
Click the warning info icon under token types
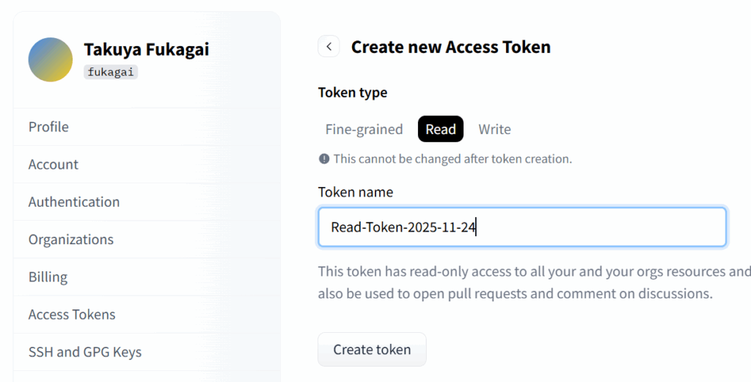[323, 158]
